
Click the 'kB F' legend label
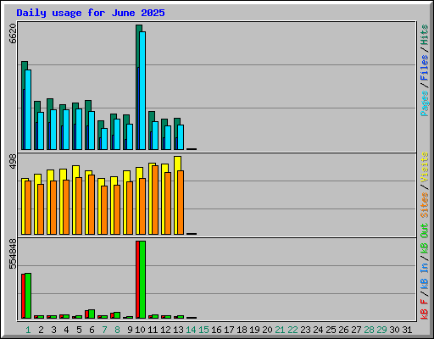425,309
